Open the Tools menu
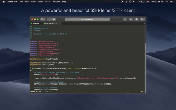 [x=40, y=2]
